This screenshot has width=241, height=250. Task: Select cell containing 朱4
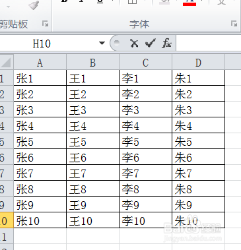[198, 125]
